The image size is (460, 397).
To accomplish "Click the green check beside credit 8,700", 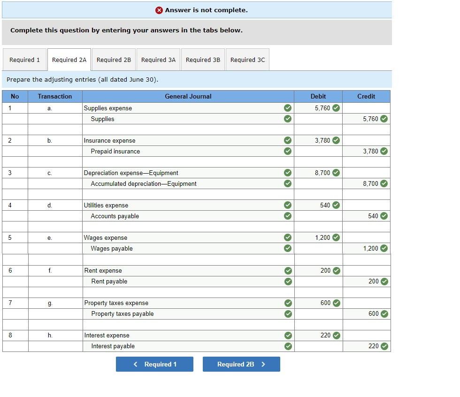I will (x=384, y=183).
